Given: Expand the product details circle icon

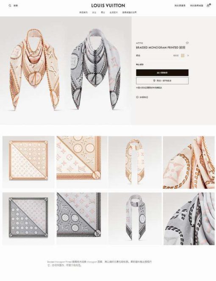Looking at the screenshot, I should click(x=137, y=97).
